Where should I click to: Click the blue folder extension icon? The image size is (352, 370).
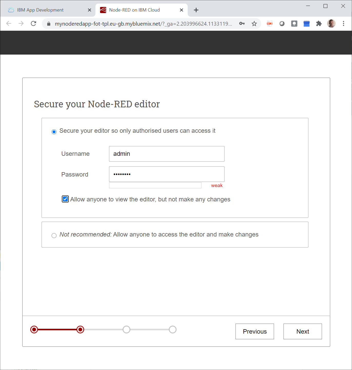pos(307,24)
